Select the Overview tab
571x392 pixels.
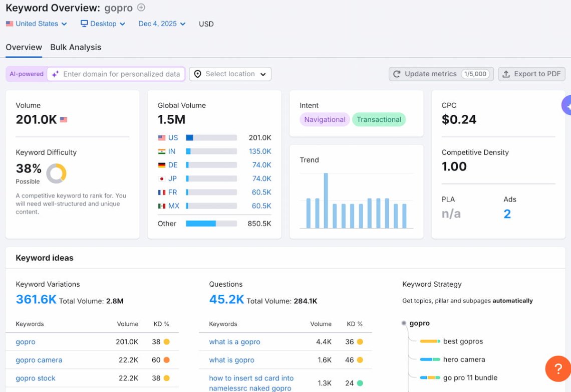[x=24, y=47]
